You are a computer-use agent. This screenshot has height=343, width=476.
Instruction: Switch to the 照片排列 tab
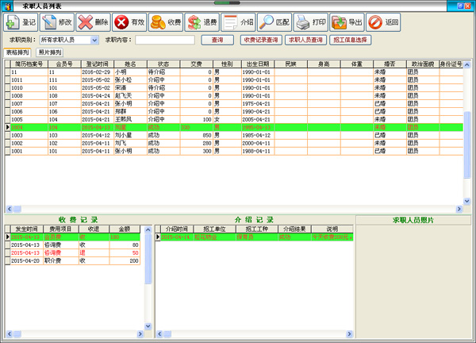(x=50, y=52)
